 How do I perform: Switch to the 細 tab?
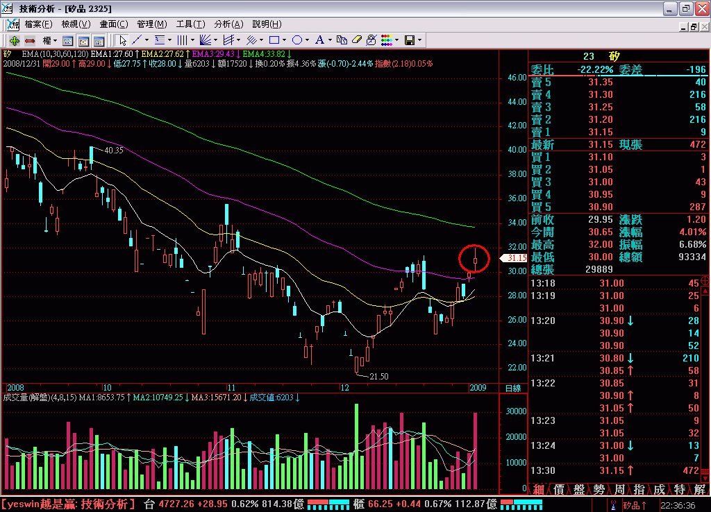click(x=538, y=489)
